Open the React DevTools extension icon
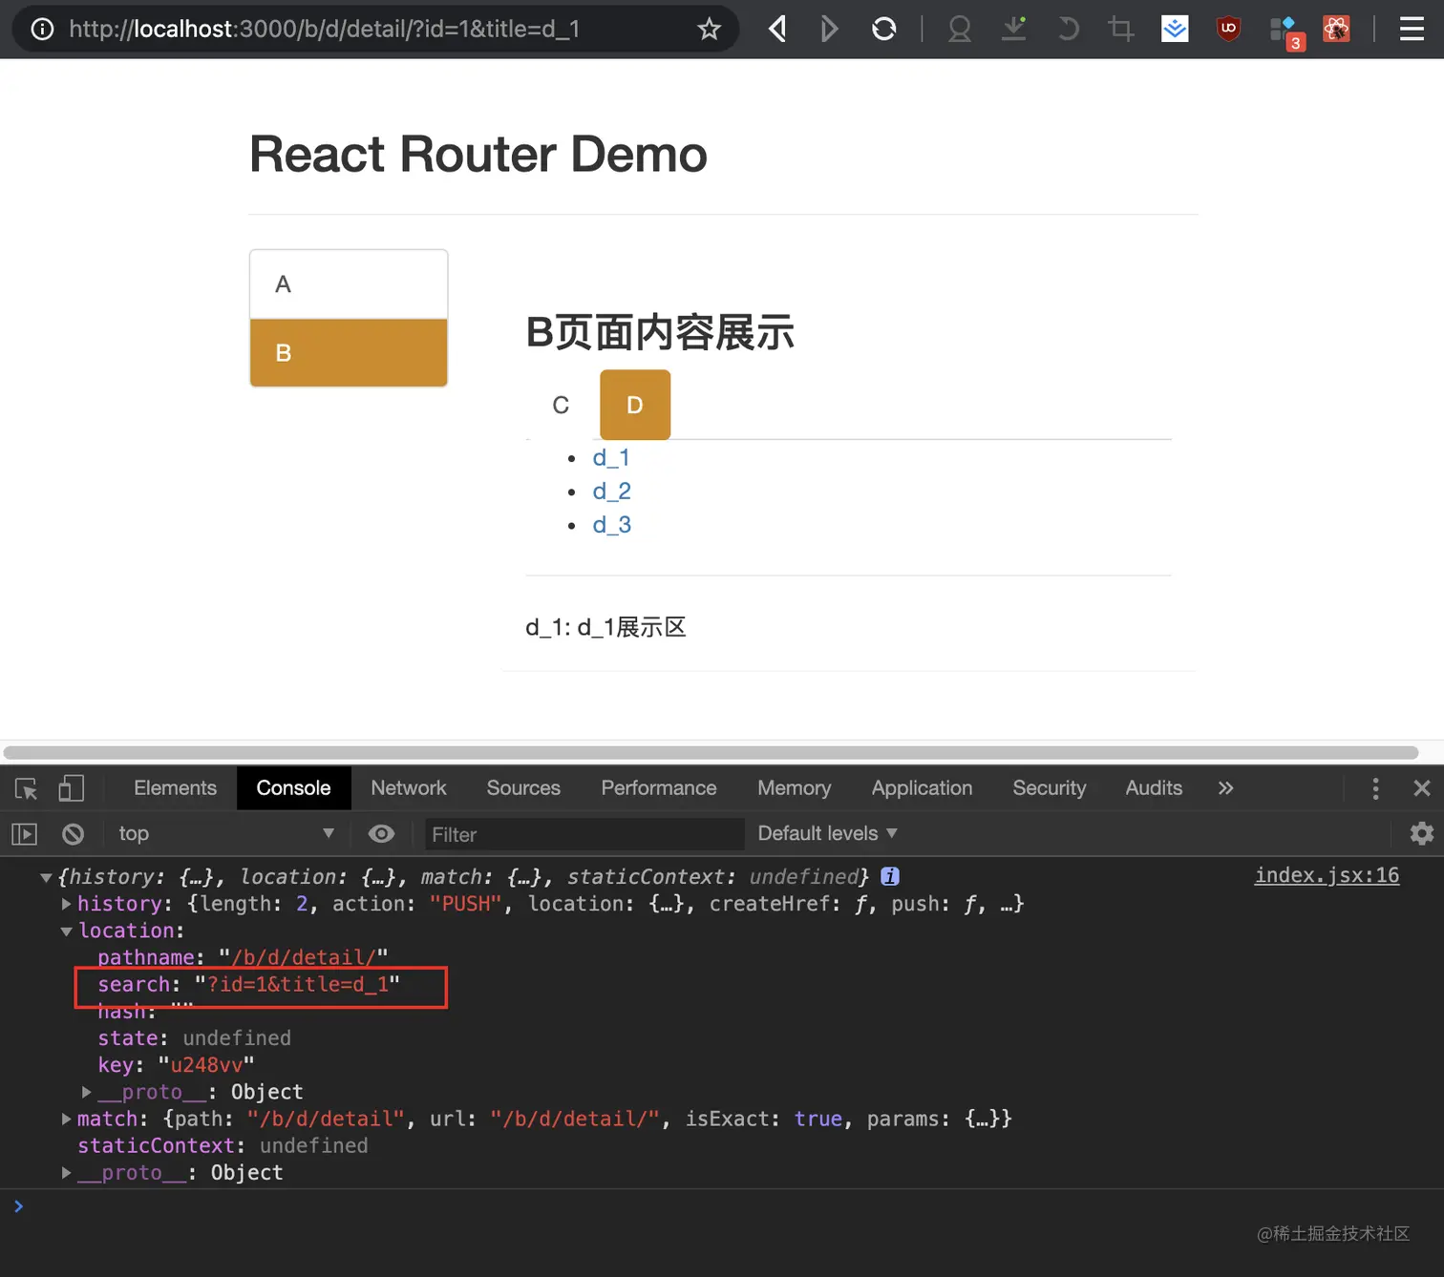Viewport: 1444px width, 1277px height. [x=1336, y=29]
